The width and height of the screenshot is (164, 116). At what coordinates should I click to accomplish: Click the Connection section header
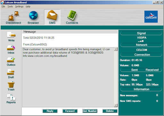(x=141, y=55)
